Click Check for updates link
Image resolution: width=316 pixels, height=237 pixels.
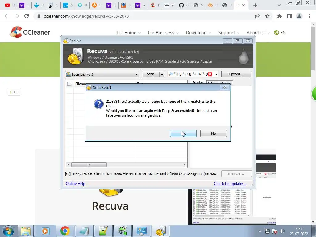pyautogui.click(x=230, y=184)
